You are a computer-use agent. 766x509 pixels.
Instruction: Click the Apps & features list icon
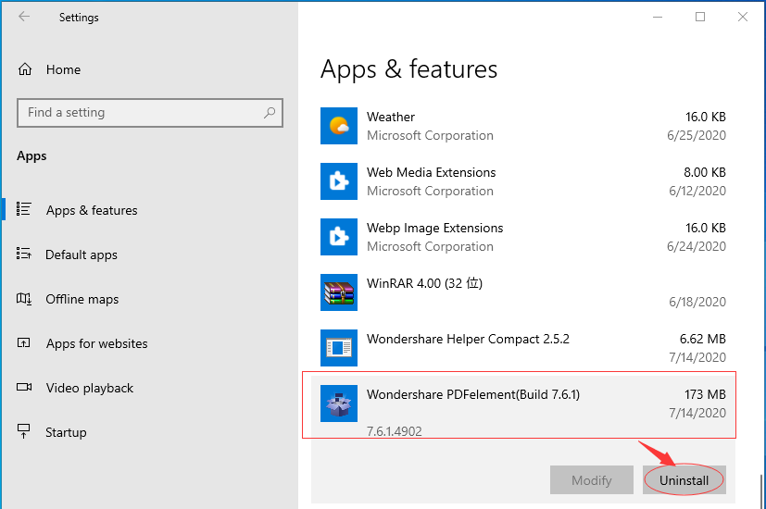click(24, 209)
